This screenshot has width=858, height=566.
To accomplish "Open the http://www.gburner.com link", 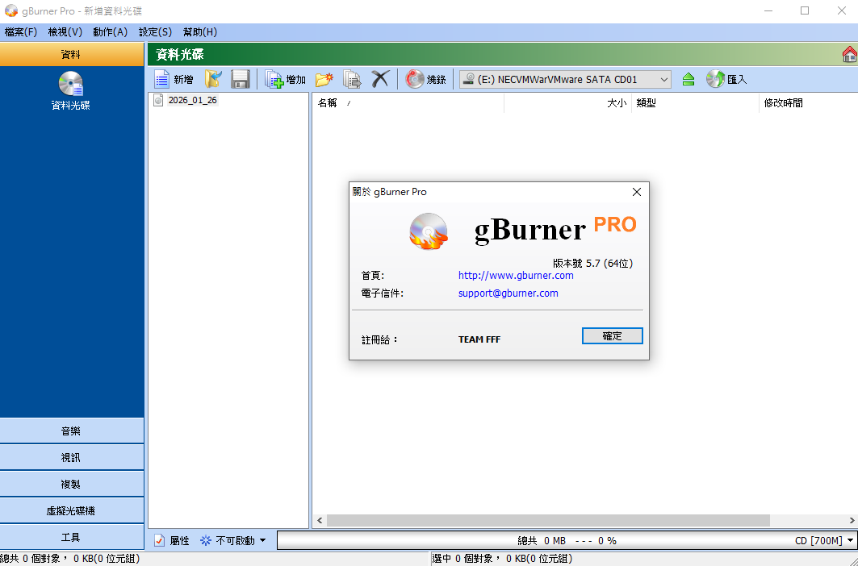I will [x=516, y=275].
